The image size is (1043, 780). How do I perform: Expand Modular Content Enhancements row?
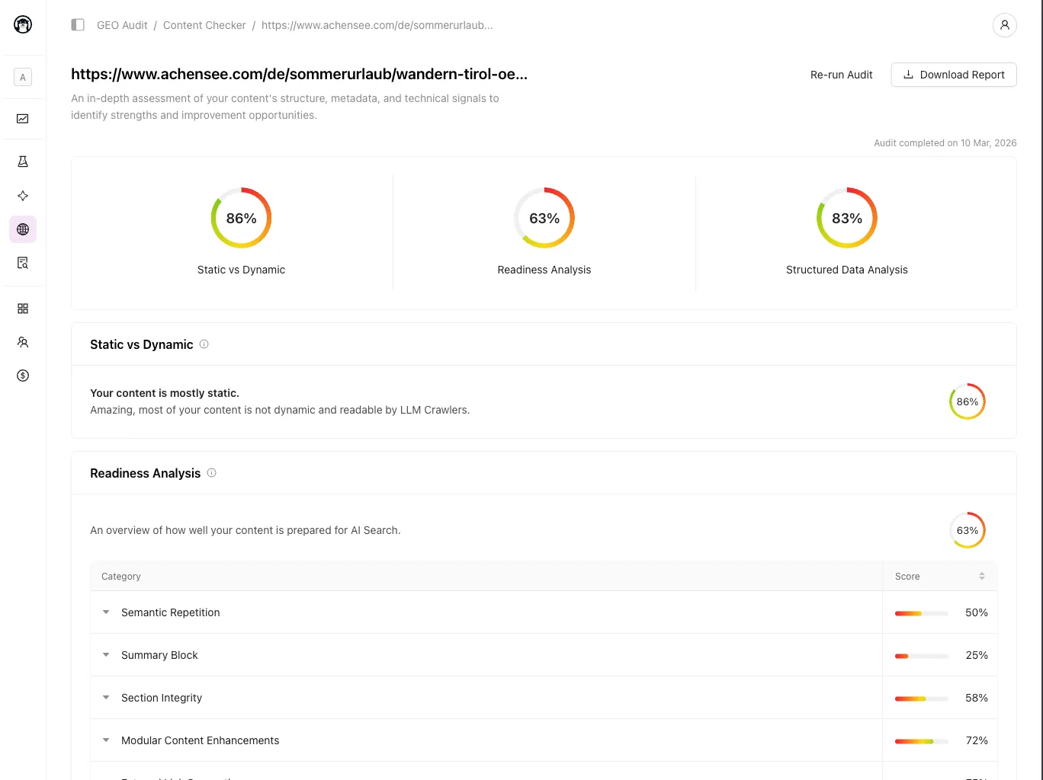[106, 740]
